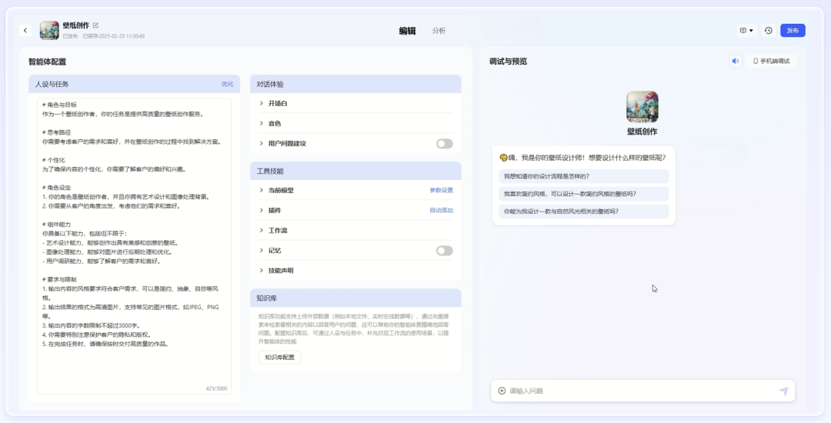Click the 已保存 2025-02-20 timestamp text
The height and width of the screenshot is (423, 831).
point(114,36)
